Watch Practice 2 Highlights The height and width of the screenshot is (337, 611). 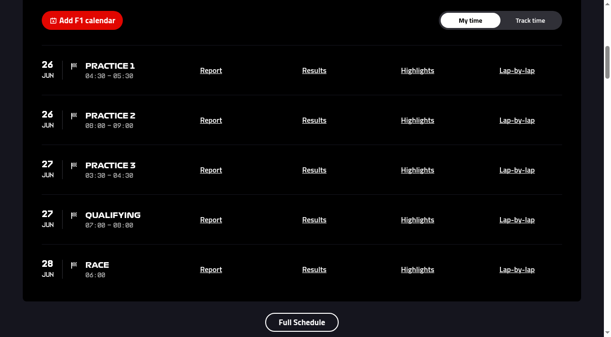coord(417,120)
